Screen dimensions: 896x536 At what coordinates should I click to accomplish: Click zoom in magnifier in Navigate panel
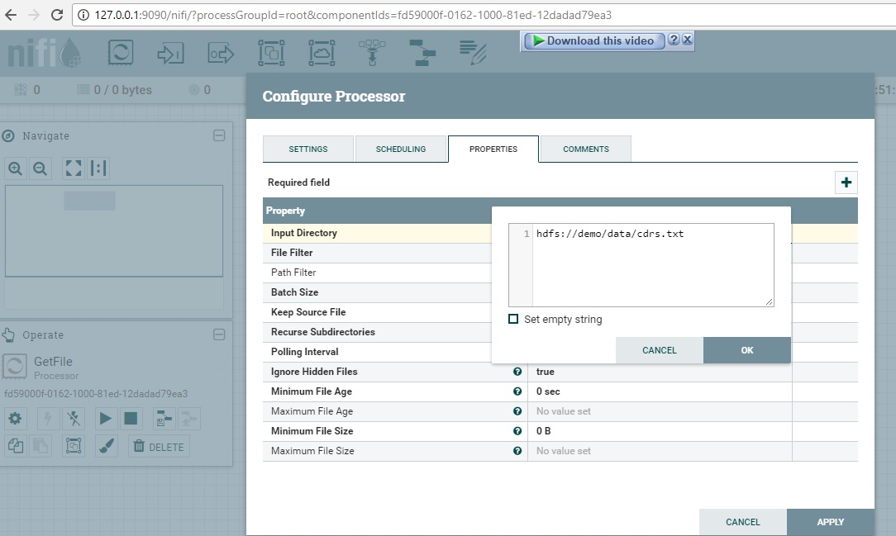[x=15, y=168]
